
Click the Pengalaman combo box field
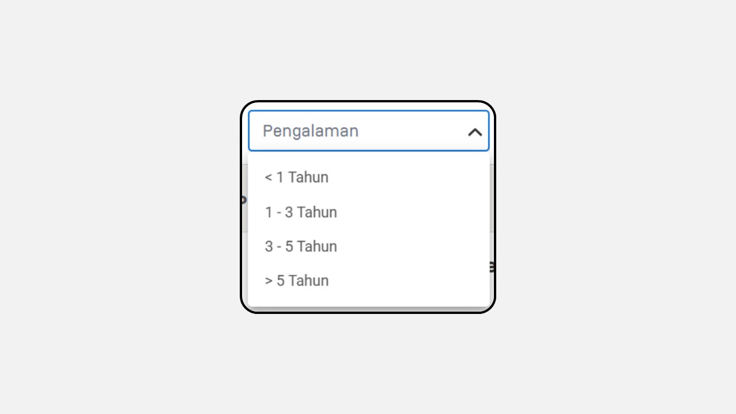click(x=369, y=131)
